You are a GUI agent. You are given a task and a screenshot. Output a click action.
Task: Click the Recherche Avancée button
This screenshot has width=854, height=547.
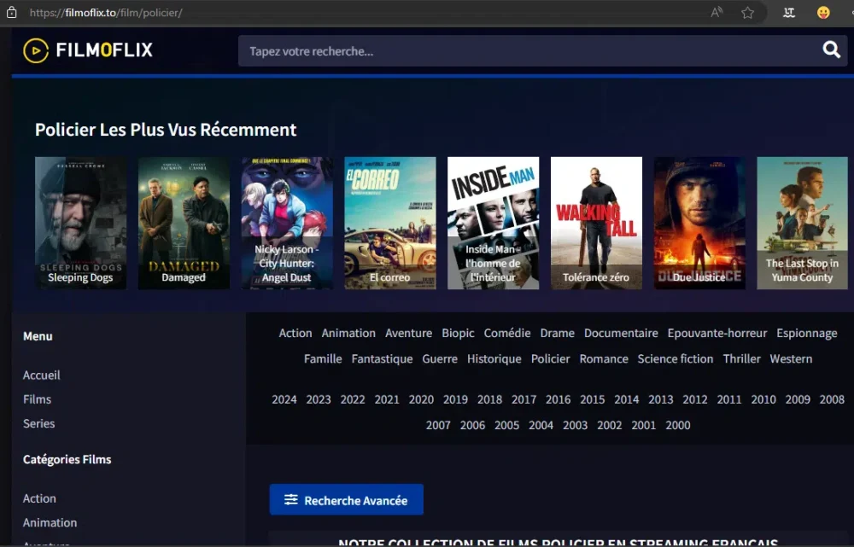(347, 500)
